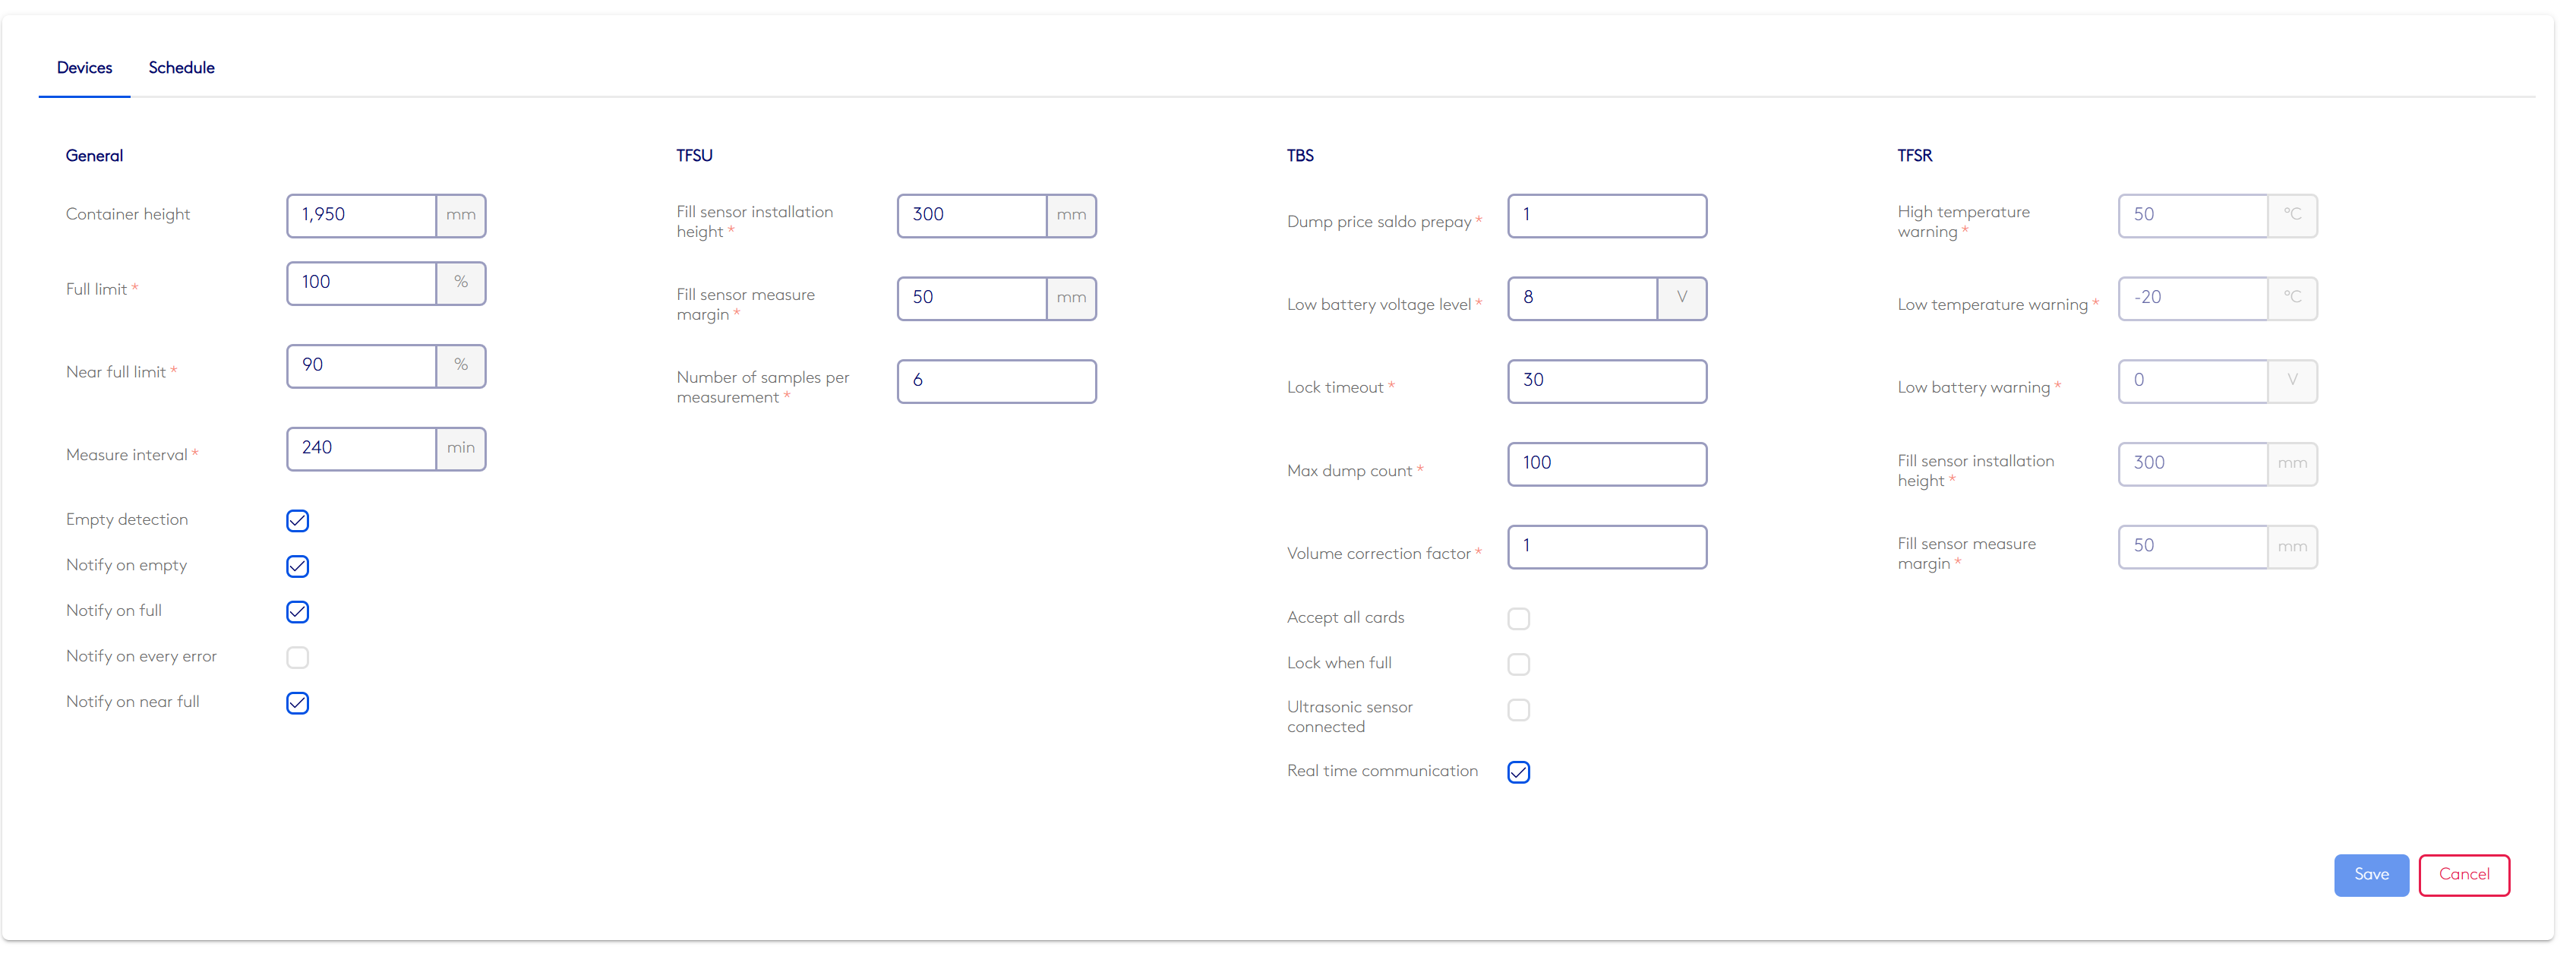Image resolution: width=2576 pixels, height=972 pixels.
Task: Select the Max dump count field
Action: click(x=1606, y=464)
